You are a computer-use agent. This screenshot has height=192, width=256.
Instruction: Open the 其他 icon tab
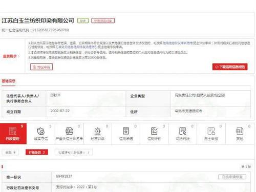click(240, 134)
